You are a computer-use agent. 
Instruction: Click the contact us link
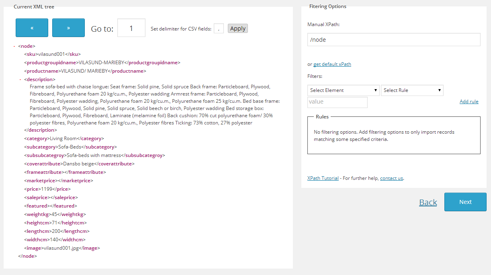[391, 178]
